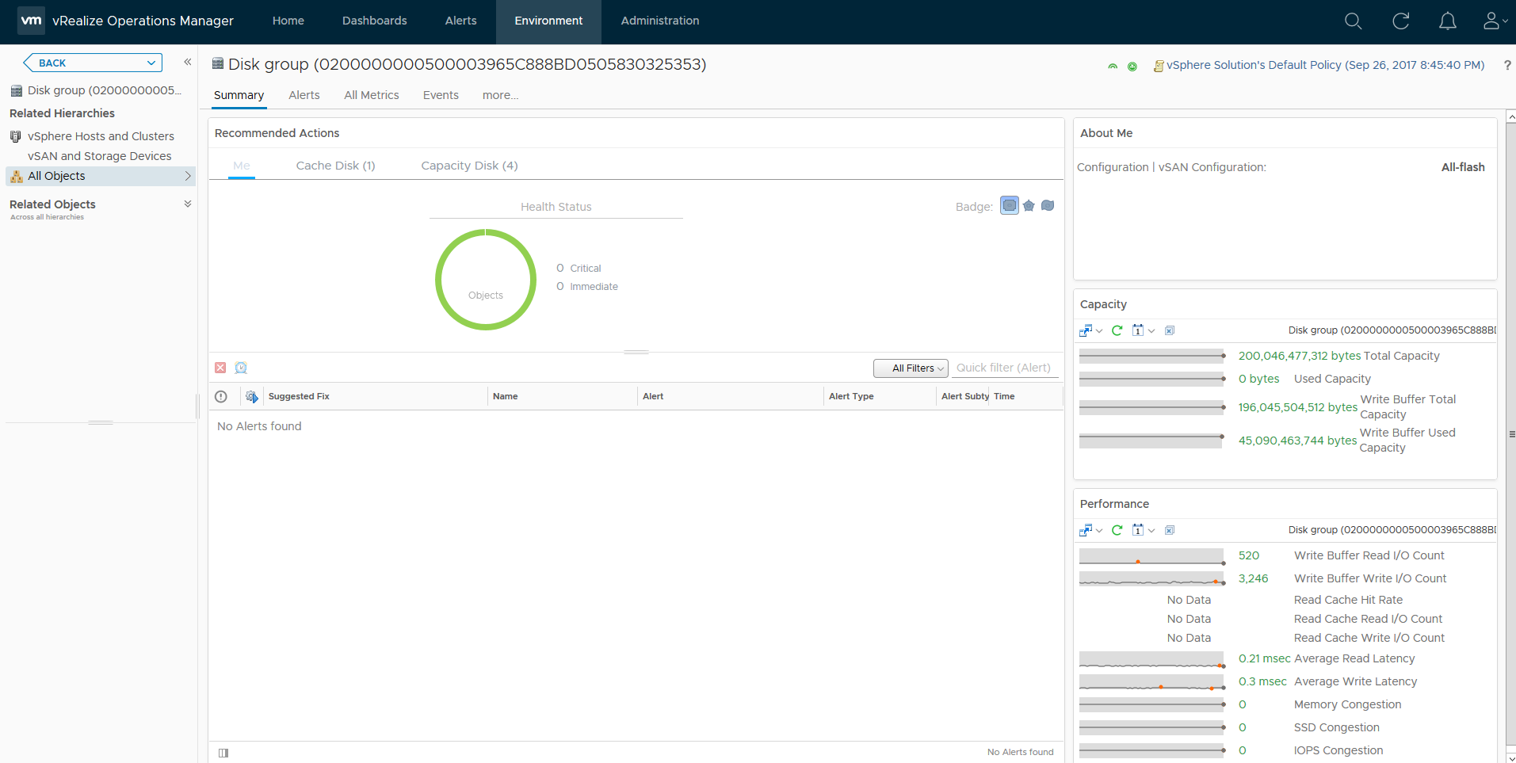Open the user account menu
1516x763 pixels.
[1495, 21]
